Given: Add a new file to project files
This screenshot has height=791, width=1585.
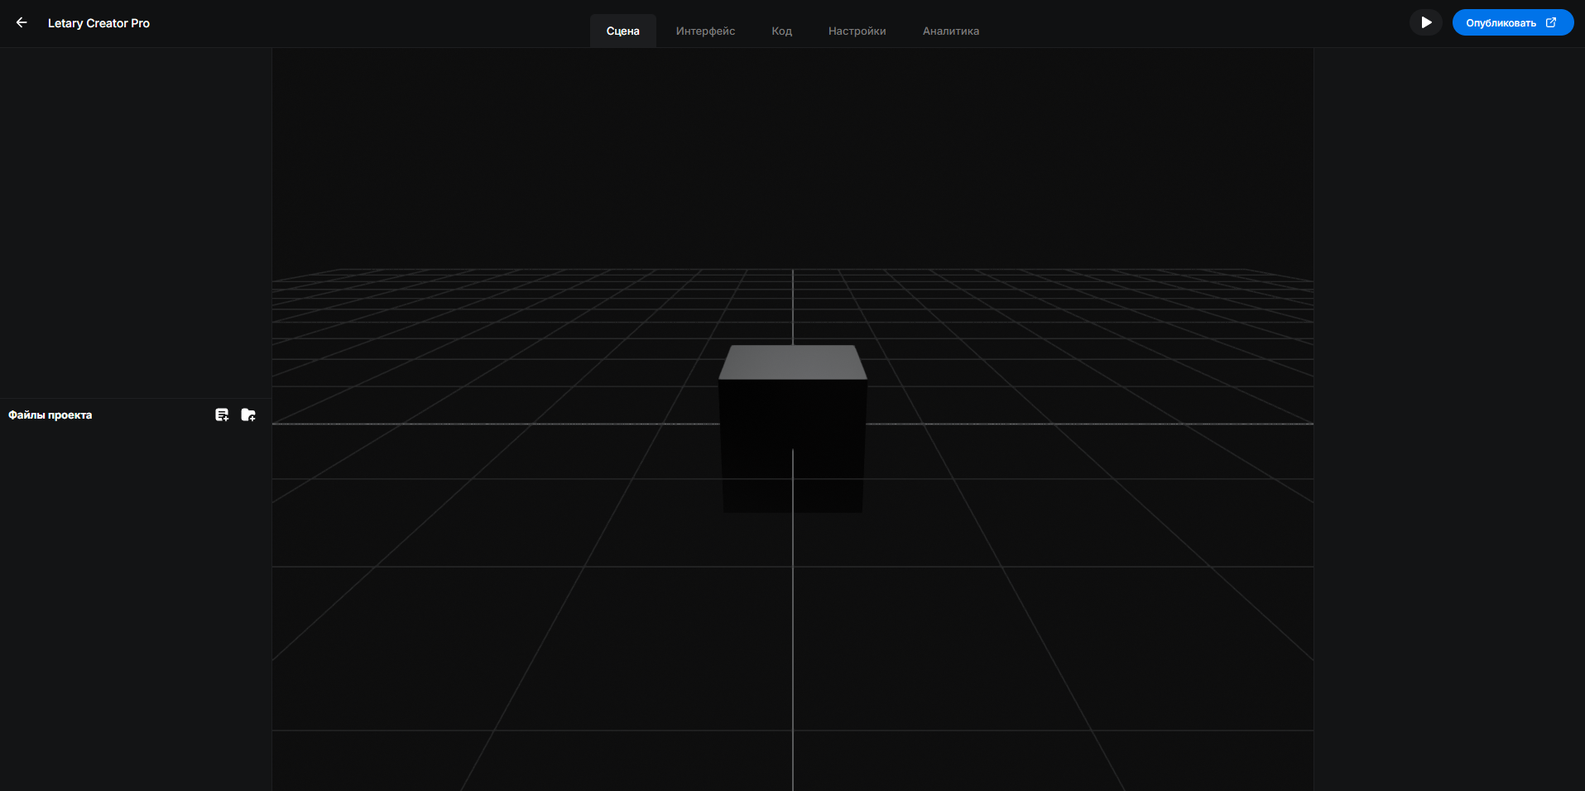Looking at the screenshot, I should 222,415.
